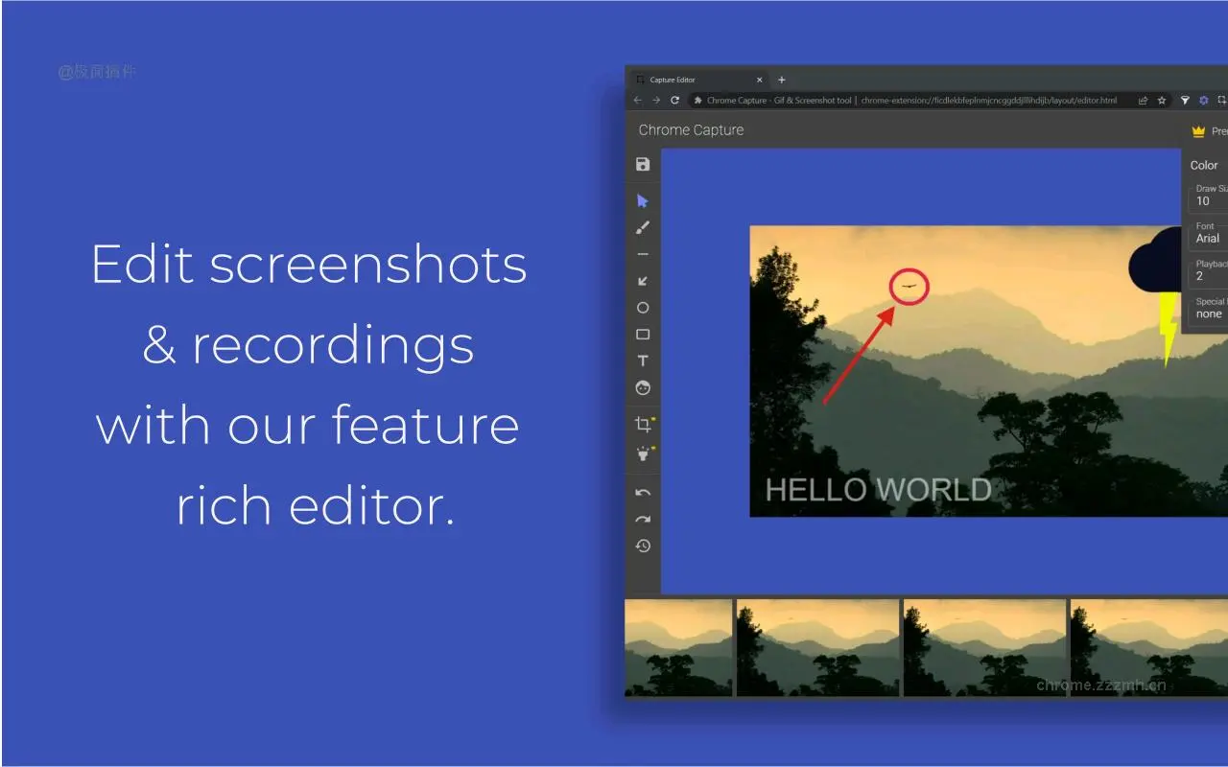
Task: Pick the Rectangle shape tool
Action: coord(643,335)
